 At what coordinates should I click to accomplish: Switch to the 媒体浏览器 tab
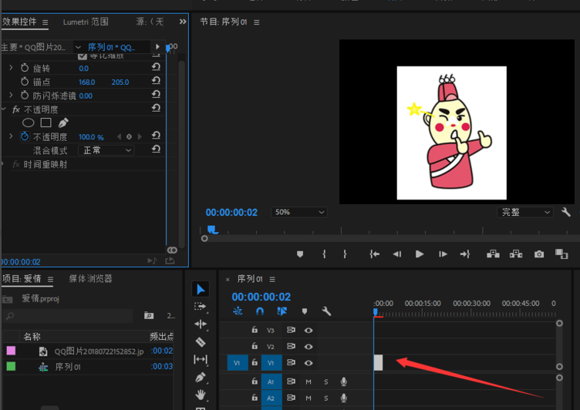click(90, 278)
